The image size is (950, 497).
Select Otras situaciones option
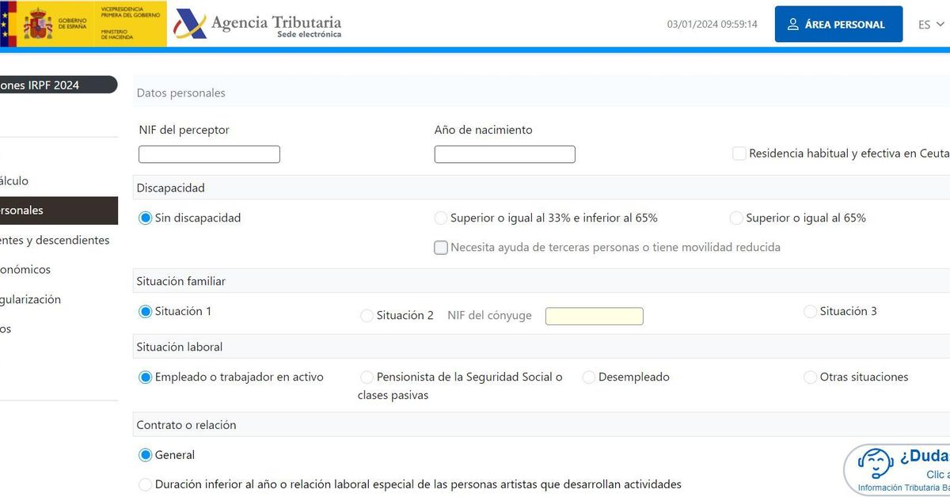pyautogui.click(x=810, y=377)
